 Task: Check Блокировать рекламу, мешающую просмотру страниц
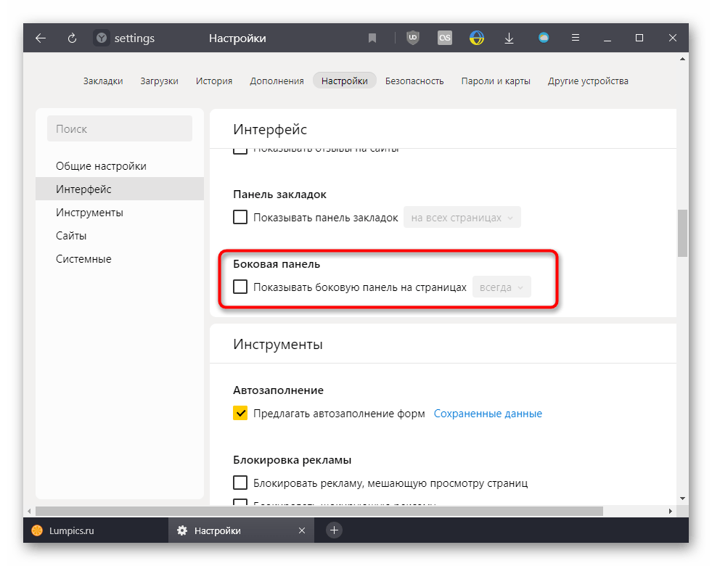tap(240, 483)
